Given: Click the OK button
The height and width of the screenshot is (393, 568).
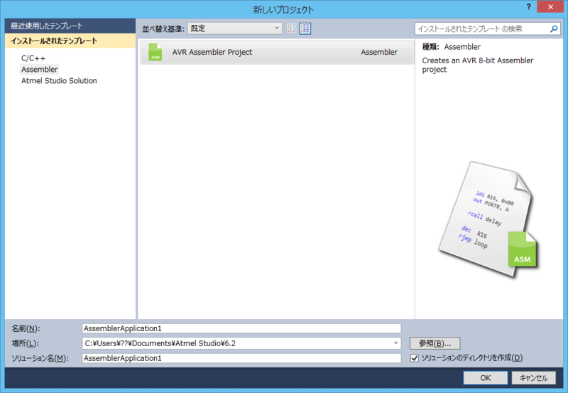Looking at the screenshot, I should pyautogui.click(x=486, y=378).
